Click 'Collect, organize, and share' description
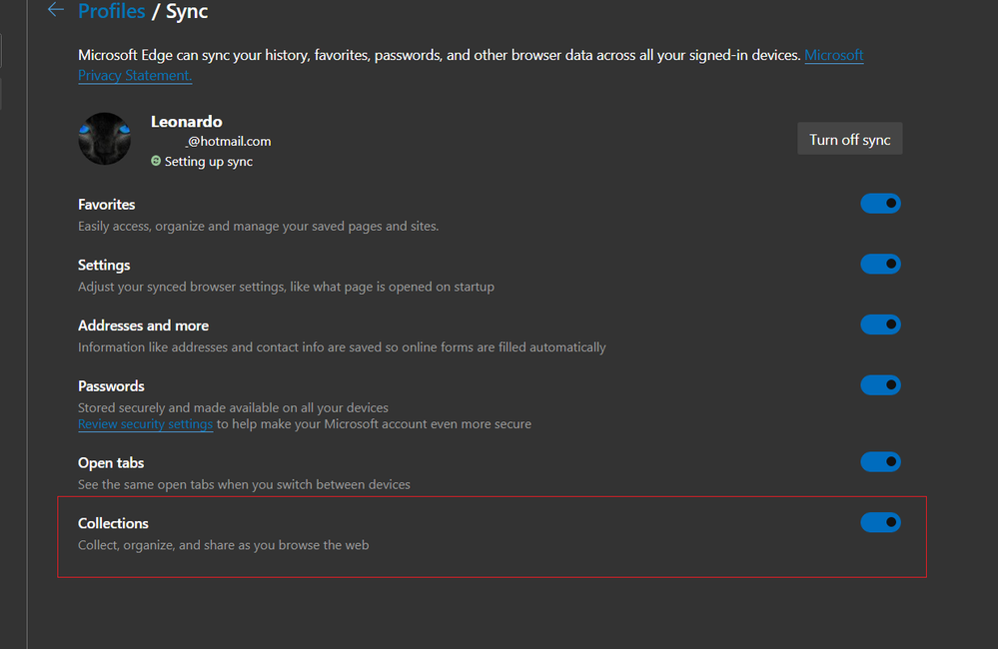The height and width of the screenshot is (649, 998). 224,545
